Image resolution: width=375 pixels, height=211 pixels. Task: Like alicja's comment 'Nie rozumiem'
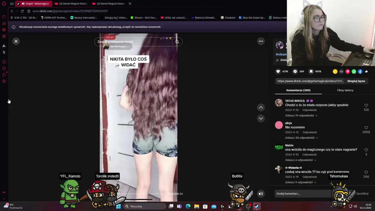click(366, 128)
